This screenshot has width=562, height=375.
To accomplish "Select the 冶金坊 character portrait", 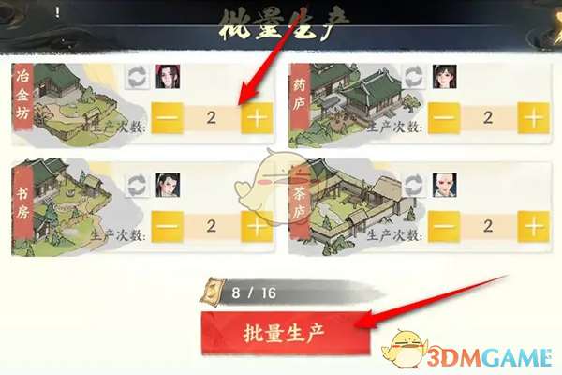I will point(168,77).
